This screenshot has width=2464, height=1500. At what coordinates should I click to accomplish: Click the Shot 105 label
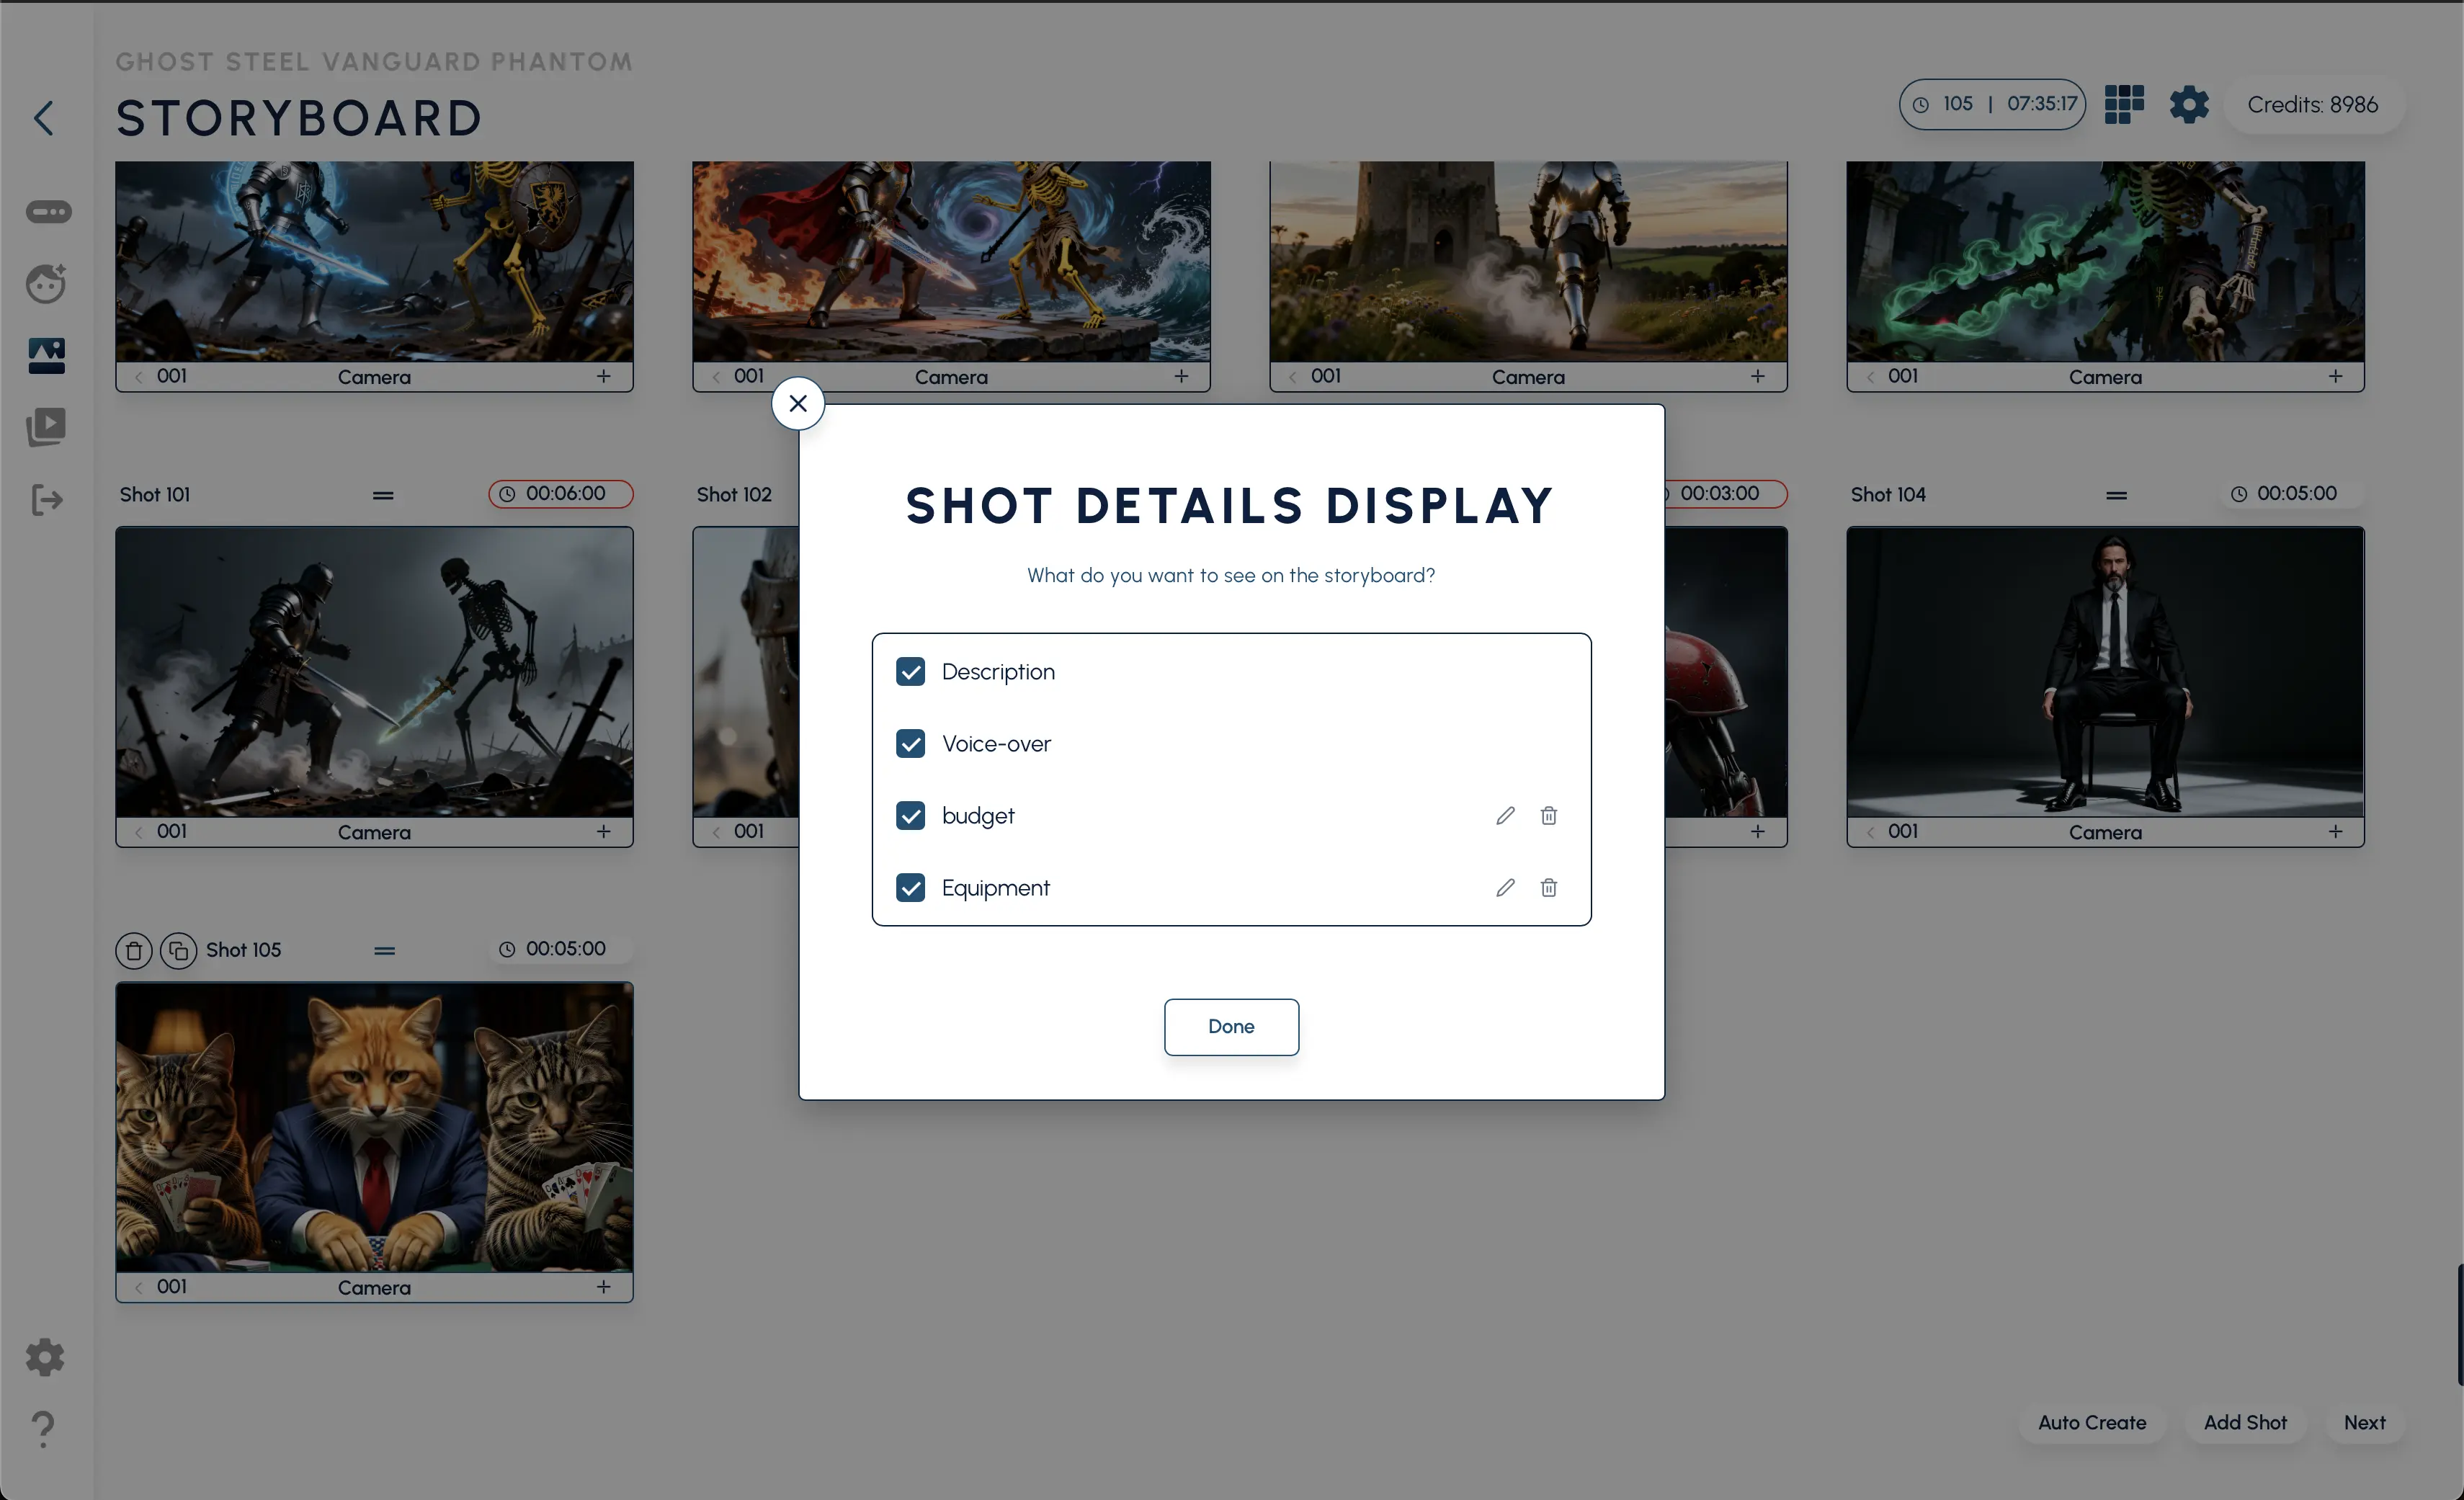(243, 950)
